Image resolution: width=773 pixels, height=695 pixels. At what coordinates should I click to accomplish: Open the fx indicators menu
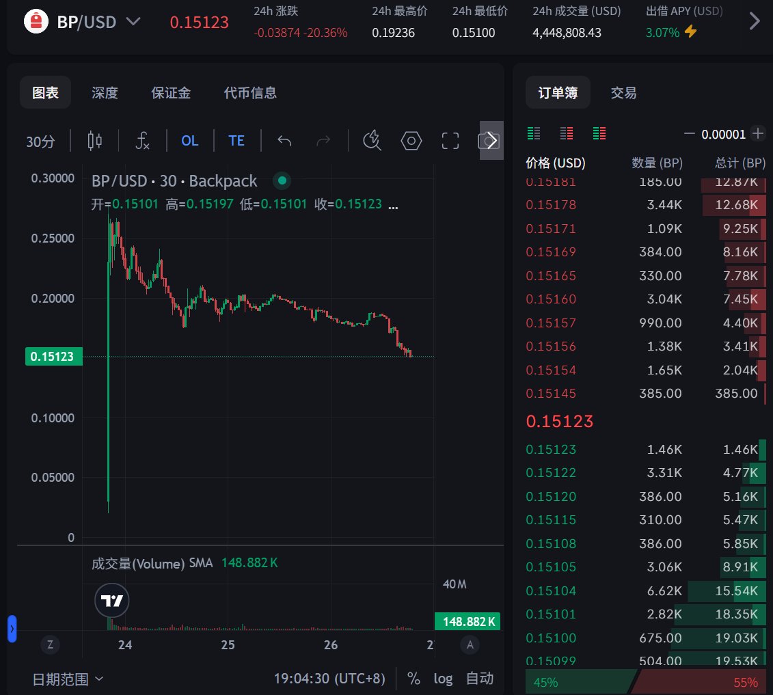[x=142, y=141]
